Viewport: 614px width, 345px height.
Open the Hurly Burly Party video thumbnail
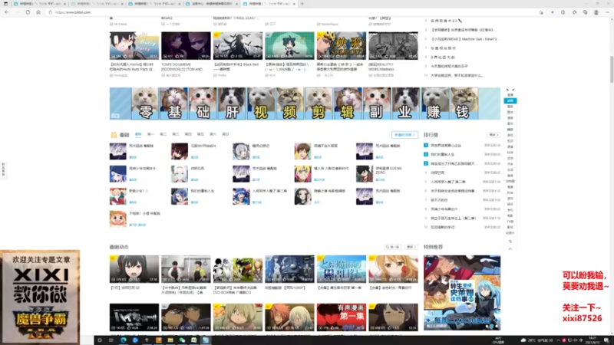(134, 46)
